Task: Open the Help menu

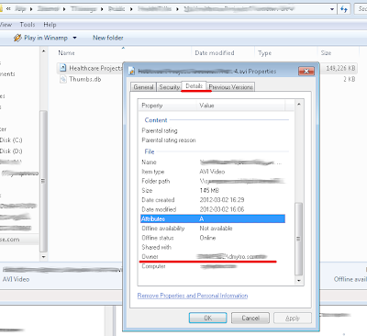Action: point(50,25)
